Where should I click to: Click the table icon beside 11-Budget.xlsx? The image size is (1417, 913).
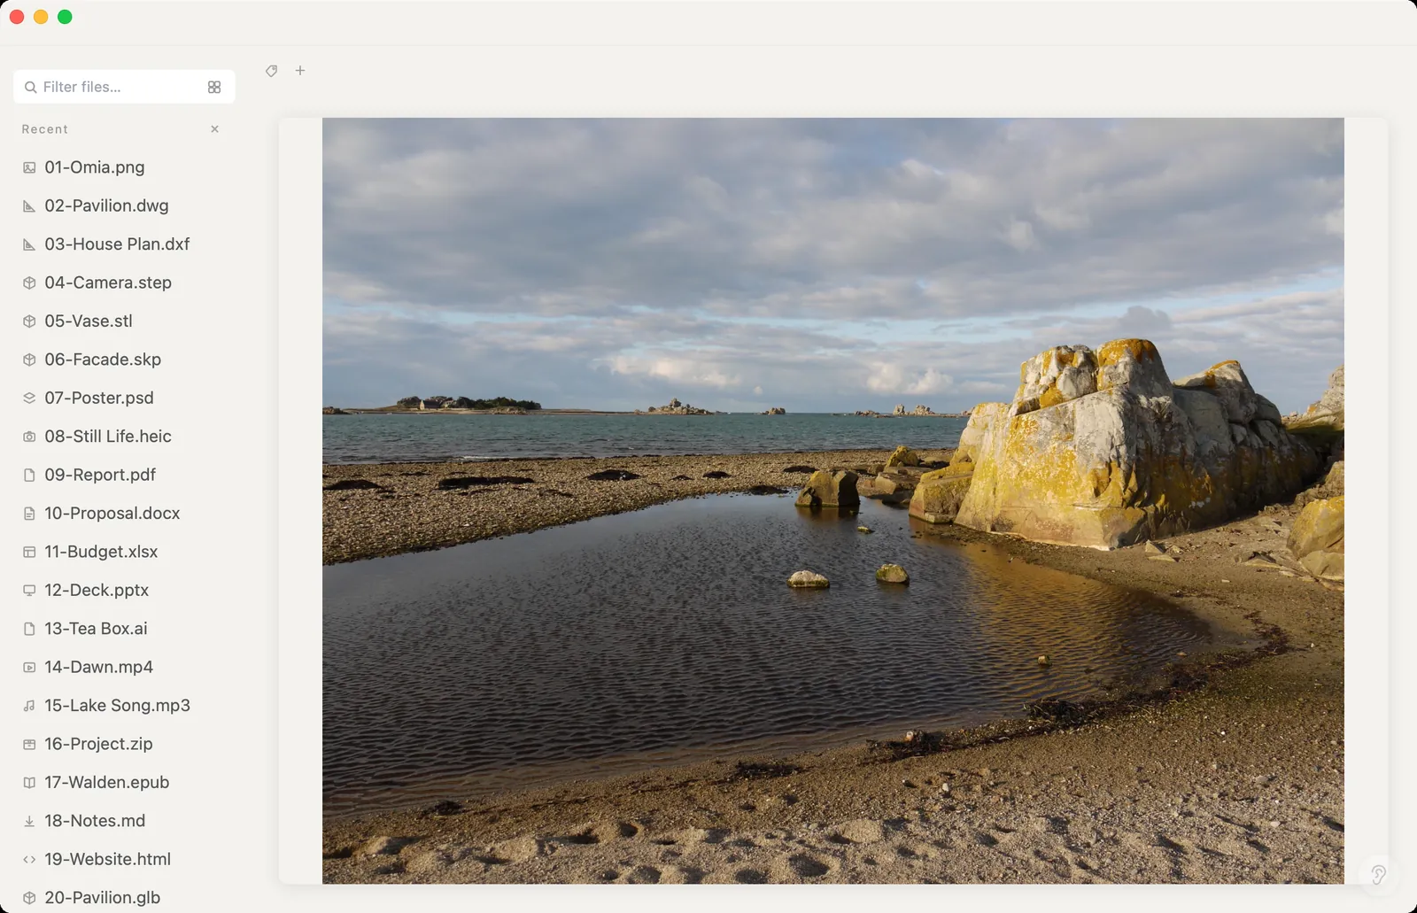click(x=29, y=552)
